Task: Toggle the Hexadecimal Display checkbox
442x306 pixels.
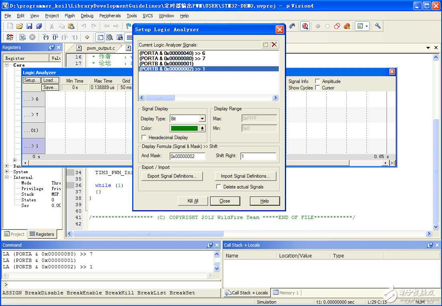Action: pyautogui.click(x=144, y=138)
